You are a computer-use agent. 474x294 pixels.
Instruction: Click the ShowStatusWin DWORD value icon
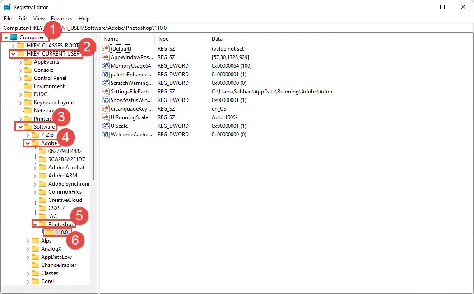pyautogui.click(x=106, y=100)
